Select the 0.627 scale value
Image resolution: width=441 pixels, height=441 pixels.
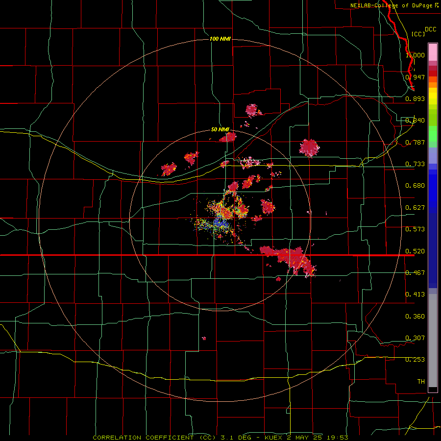tap(415, 208)
